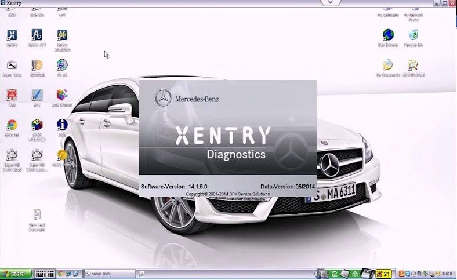Open the PL 68 euro icon
The image size is (457, 280).
pos(62,66)
